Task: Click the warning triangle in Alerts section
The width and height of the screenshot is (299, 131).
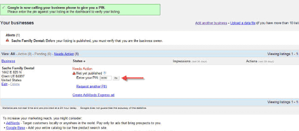Action: click(x=8, y=40)
